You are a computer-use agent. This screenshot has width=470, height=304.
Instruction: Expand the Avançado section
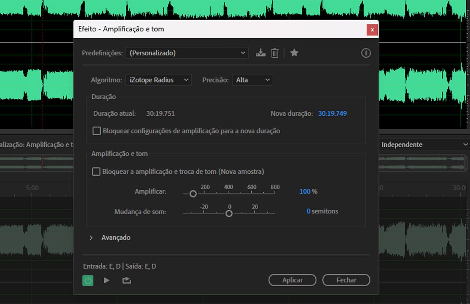[91, 238]
